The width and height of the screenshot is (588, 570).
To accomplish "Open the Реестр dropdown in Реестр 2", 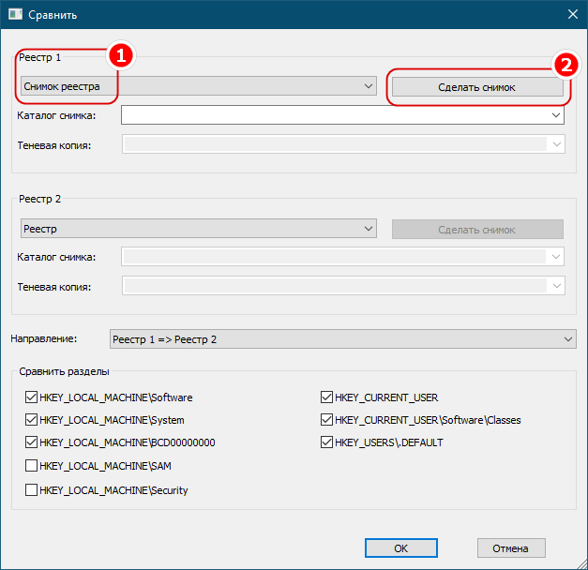I will coord(199,229).
